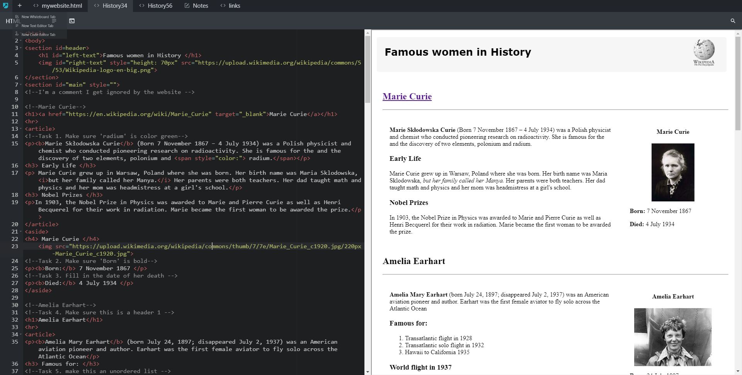
Task: Choose New Whiteboard Tab from the menu
Action: pyautogui.click(x=38, y=17)
